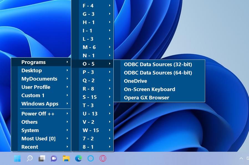Expand the U - 13 group

92,114
